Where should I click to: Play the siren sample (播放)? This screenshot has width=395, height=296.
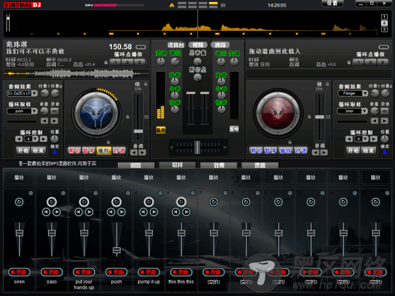[19, 178]
